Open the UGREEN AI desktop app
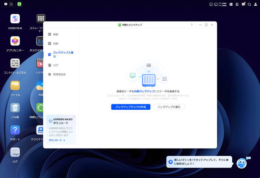 coord(15,19)
